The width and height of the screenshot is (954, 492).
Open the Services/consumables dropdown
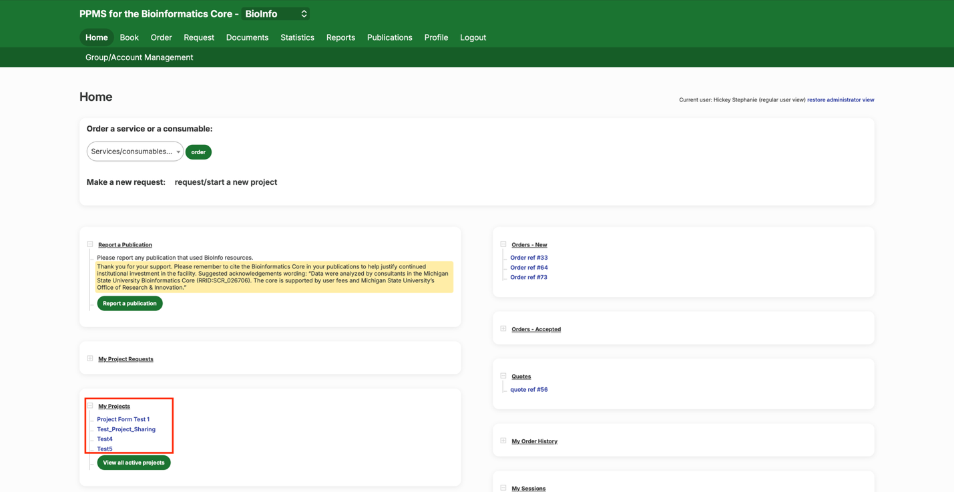(135, 152)
